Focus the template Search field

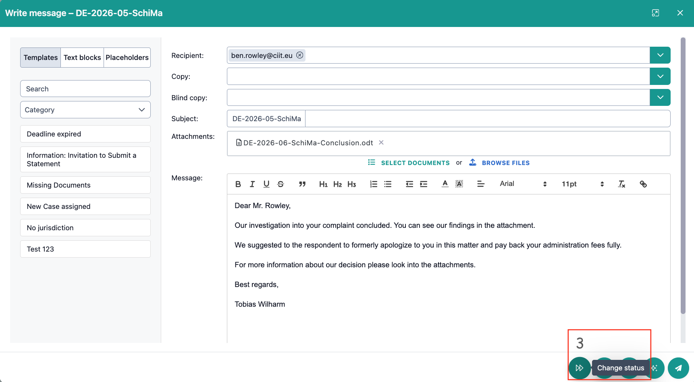pos(85,89)
